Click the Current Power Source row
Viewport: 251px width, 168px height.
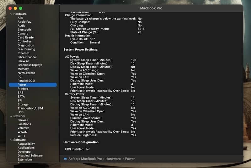[x=103, y=118]
